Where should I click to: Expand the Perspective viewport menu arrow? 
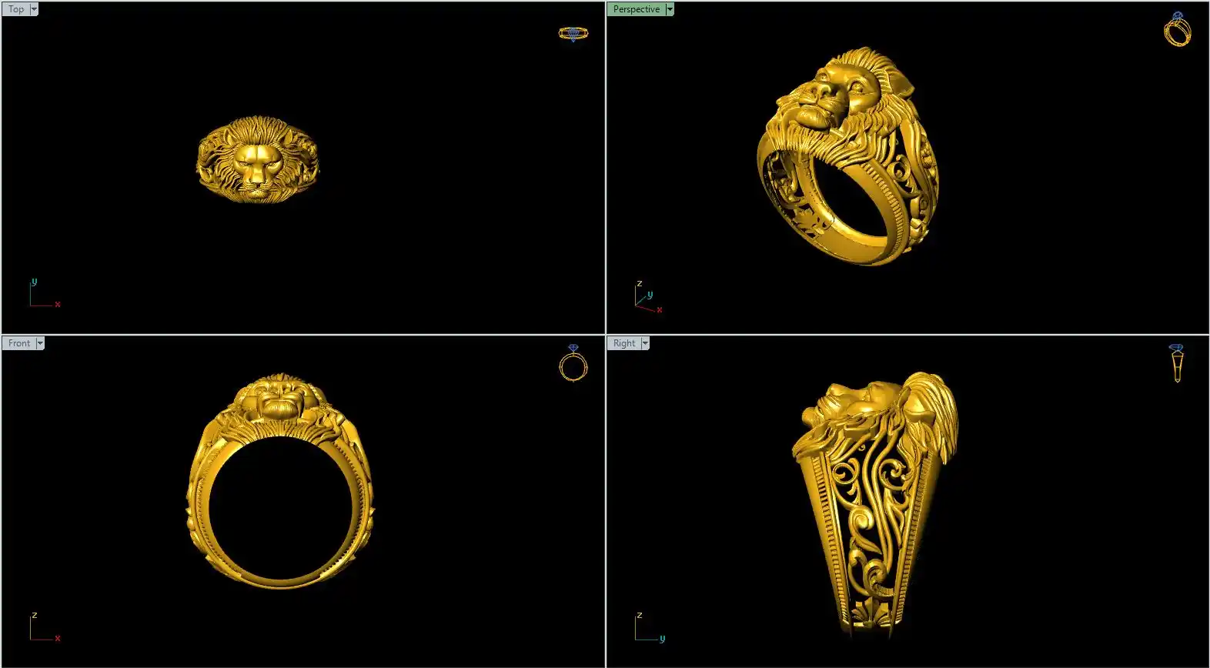pos(670,9)
